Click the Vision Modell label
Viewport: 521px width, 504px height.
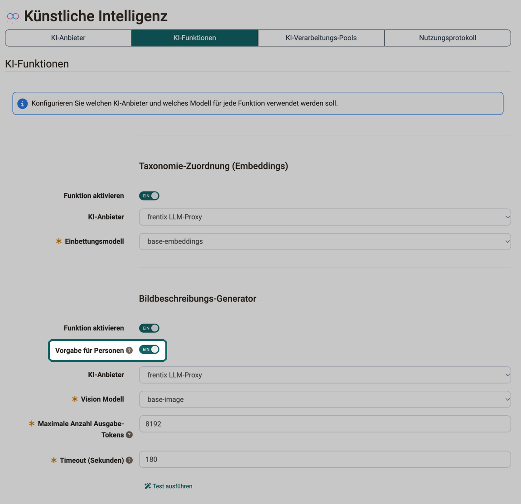102,399
